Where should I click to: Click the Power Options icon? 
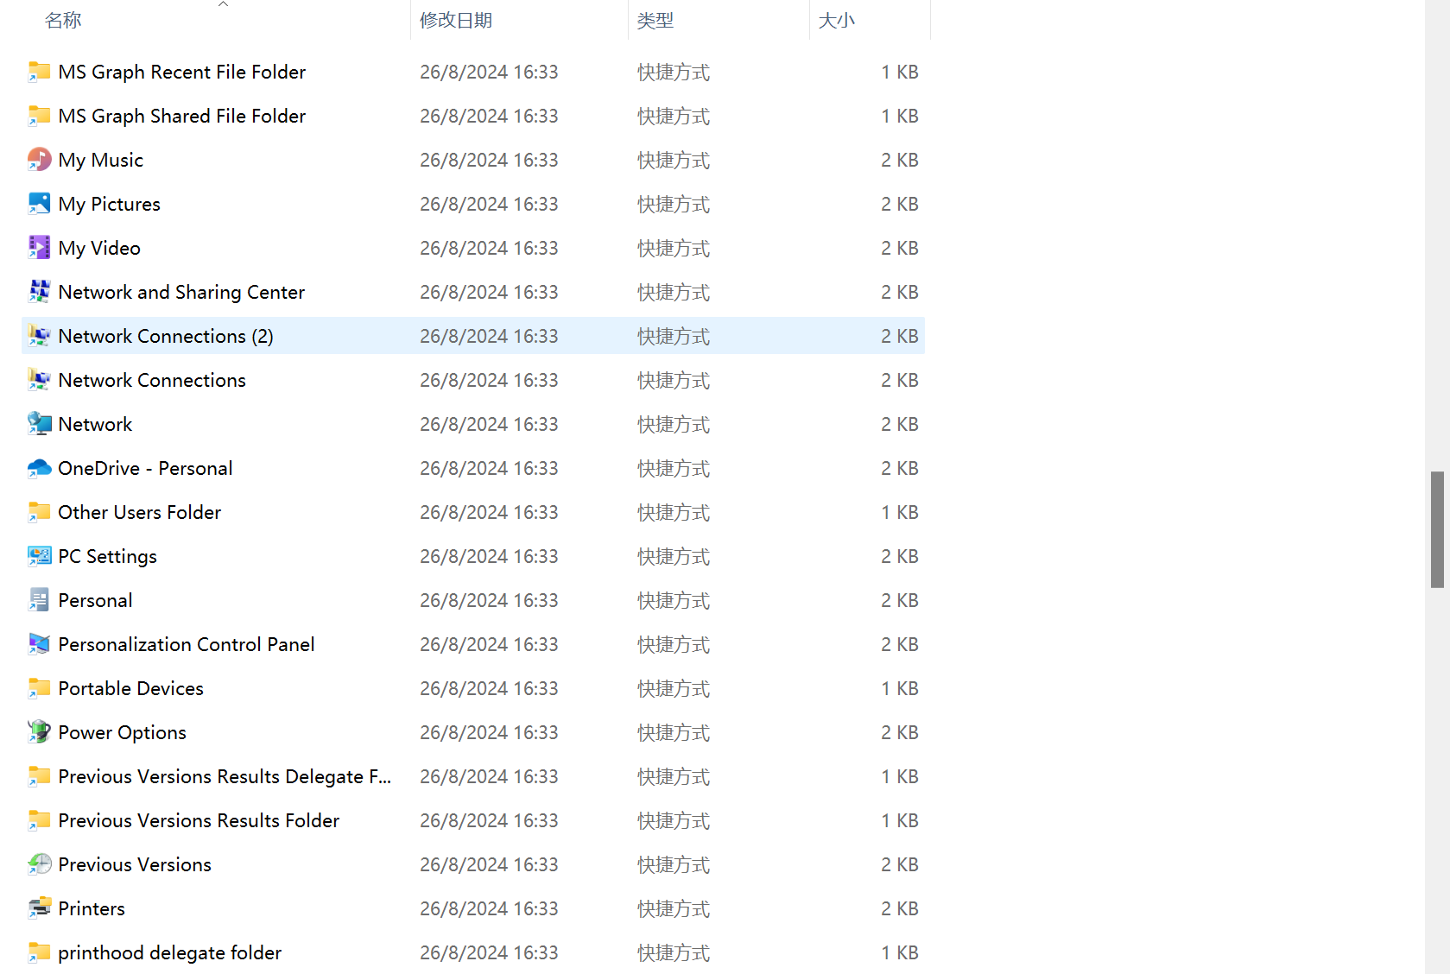[39, 732]
